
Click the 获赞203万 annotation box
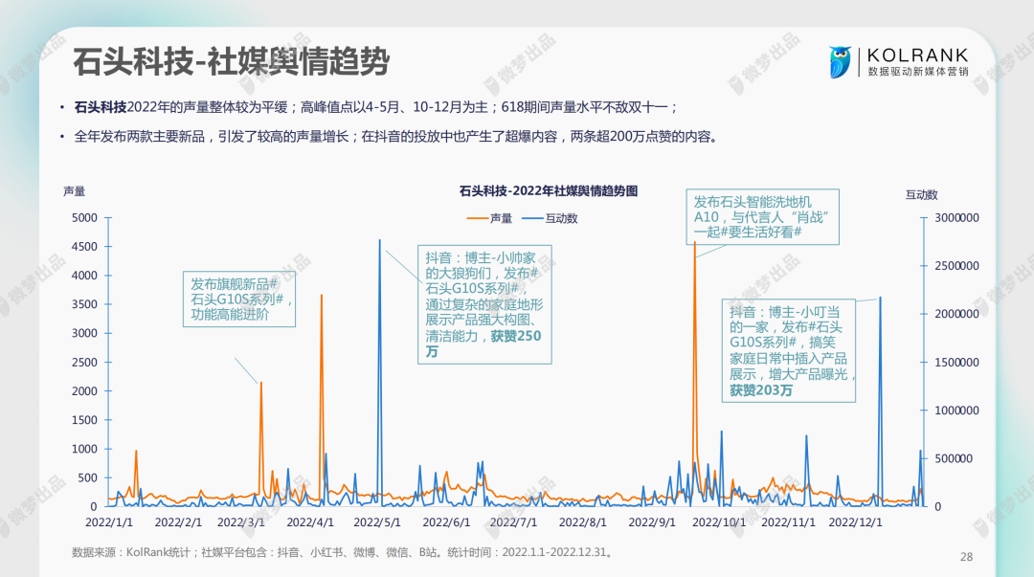pos(789,351)
